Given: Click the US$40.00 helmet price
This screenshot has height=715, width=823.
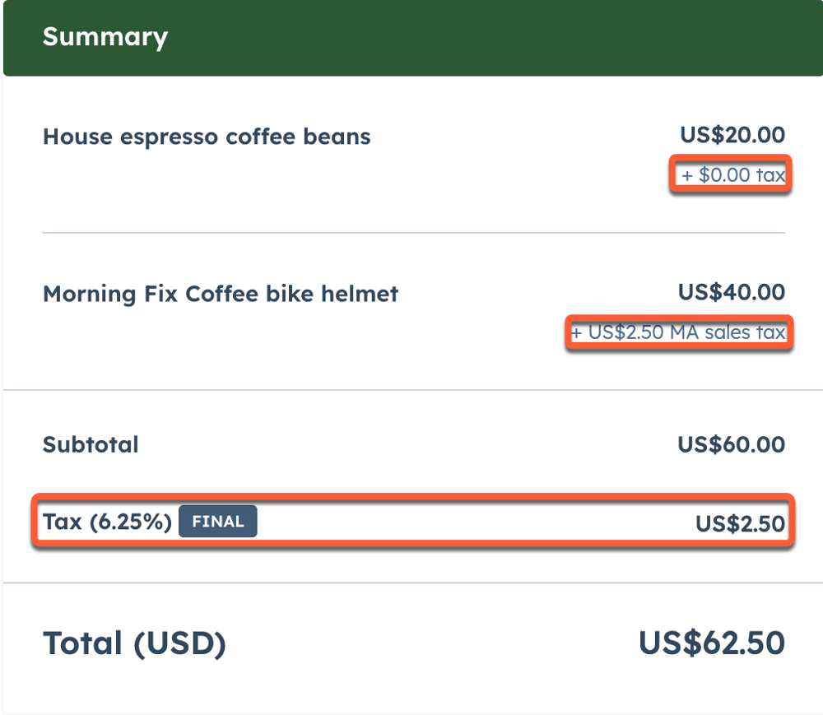Looking at the screenshot, I should pos(731,292).
